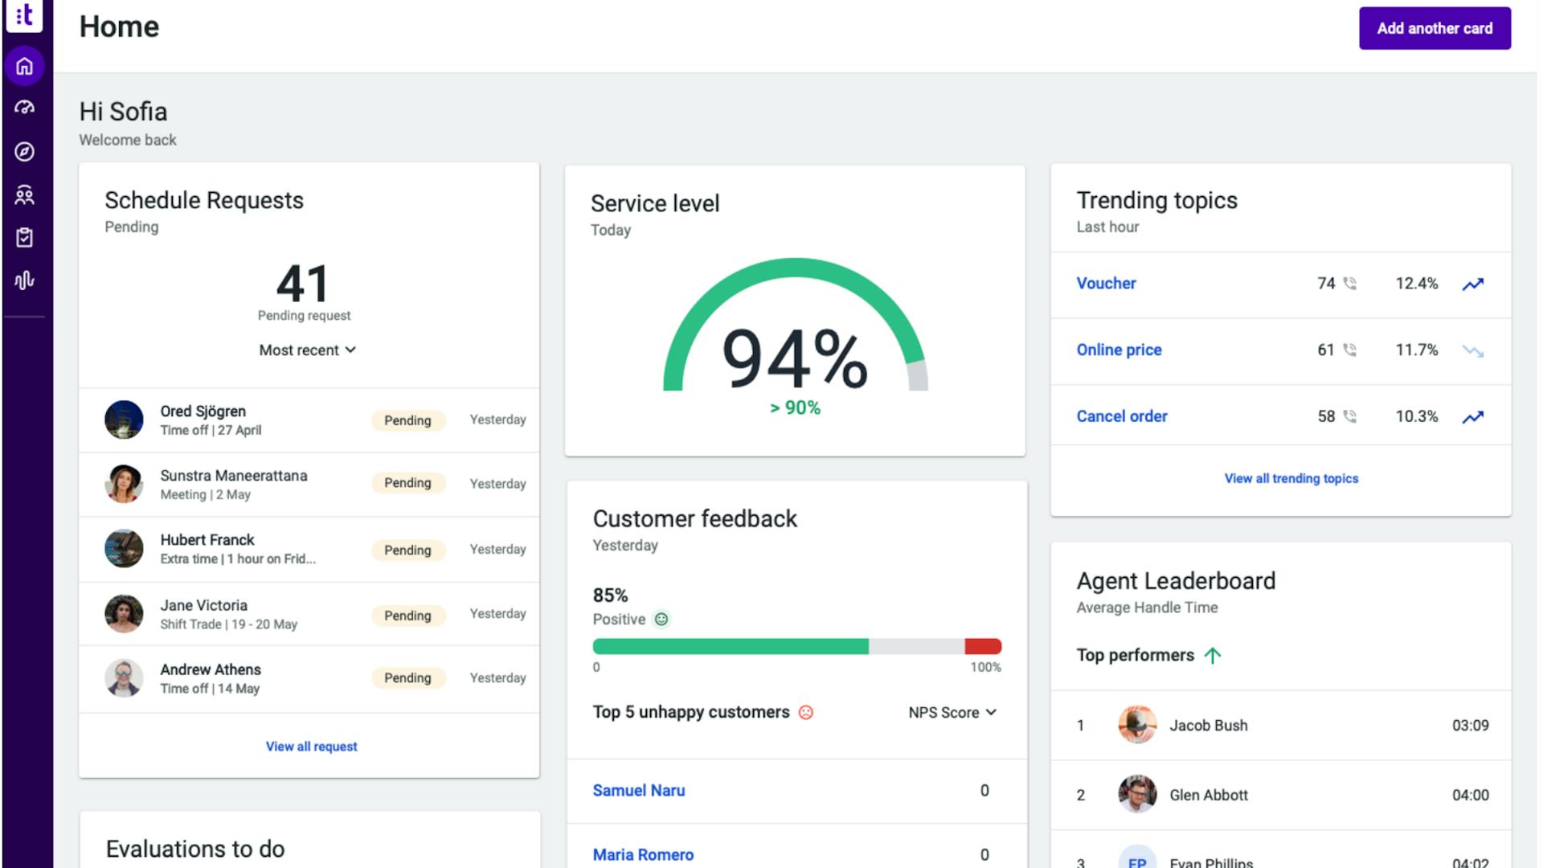Image resolution: width=1543 pixels, height=868 pixels.
Task: Click the Home icon in the sidebar
Action: coord(24,66)
